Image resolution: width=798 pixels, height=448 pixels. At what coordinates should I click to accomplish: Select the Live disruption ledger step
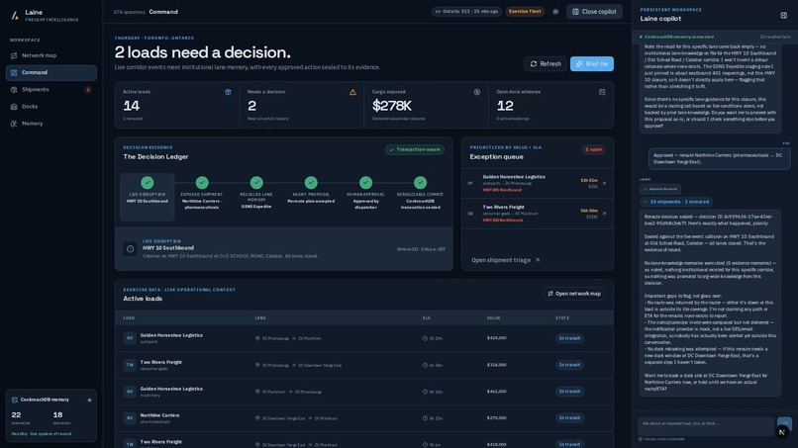pos(148,197)
